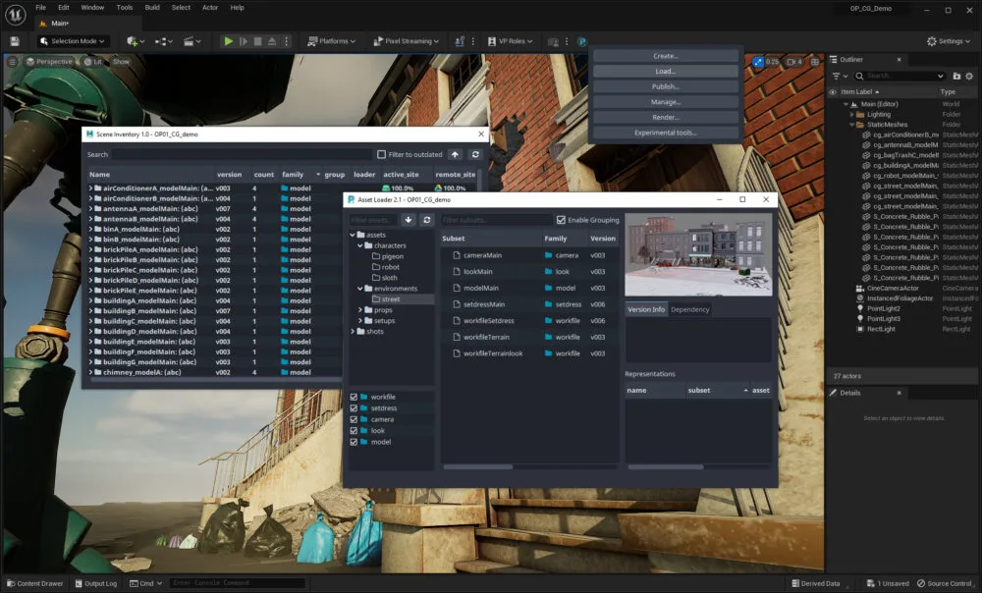Image resolution: width=982 pixels, height=593 pixels.
Task: Expand the Lighting folder in Outliner
Action: (x=851, y=115)
